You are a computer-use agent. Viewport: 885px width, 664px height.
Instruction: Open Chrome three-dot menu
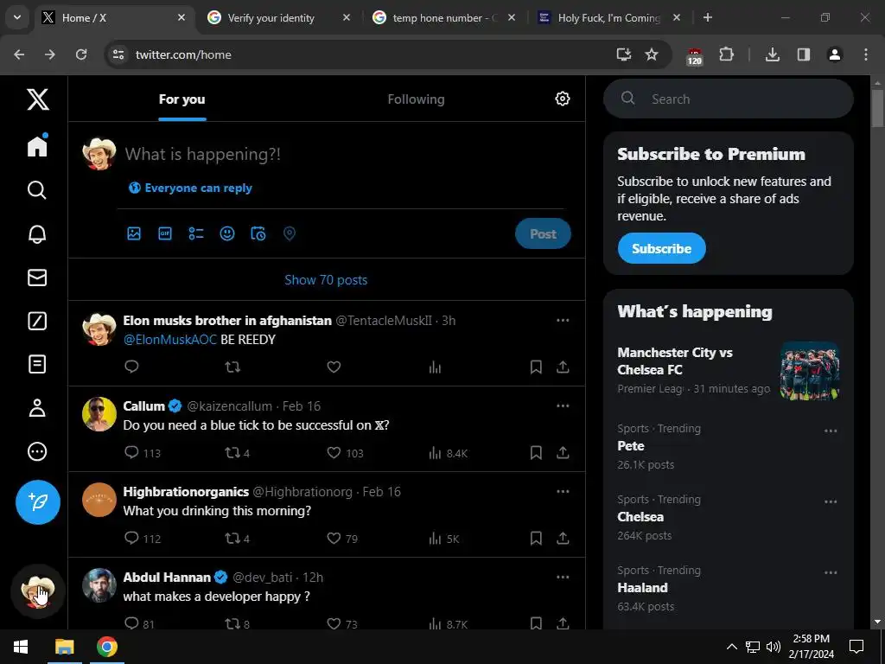tap(865, 54)
